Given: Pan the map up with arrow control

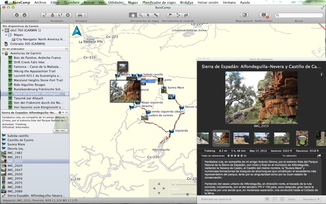Looking at the screenshot, I should [x=159, y=184].
